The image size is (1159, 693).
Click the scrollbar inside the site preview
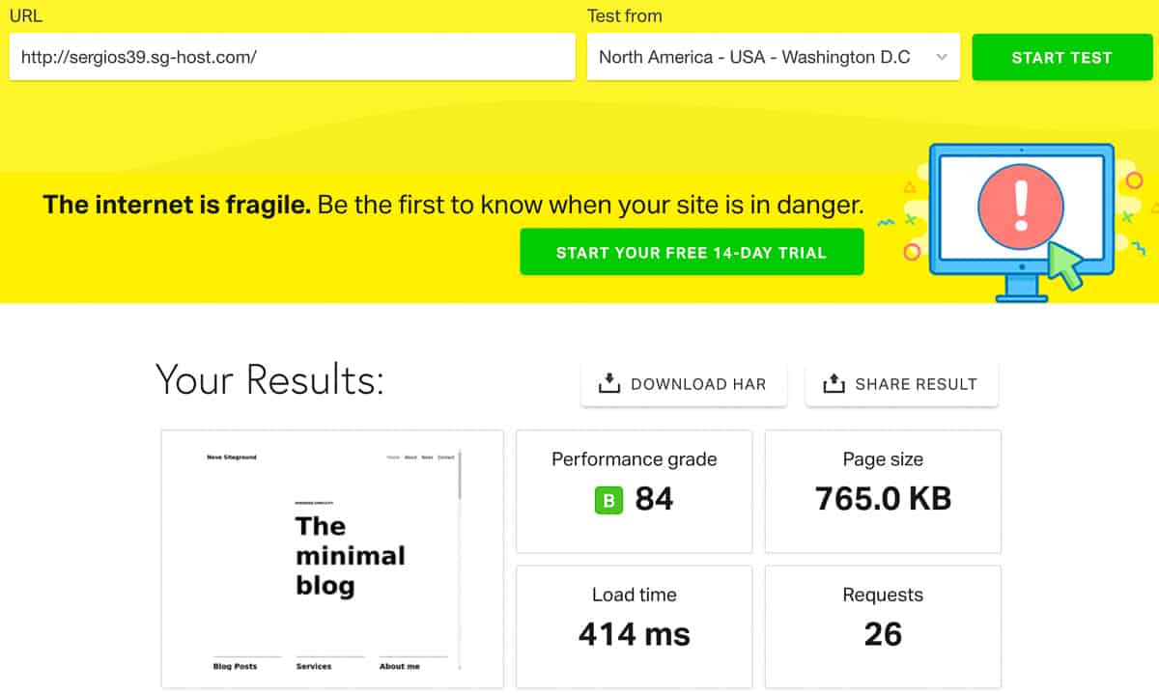click(460, 475)
